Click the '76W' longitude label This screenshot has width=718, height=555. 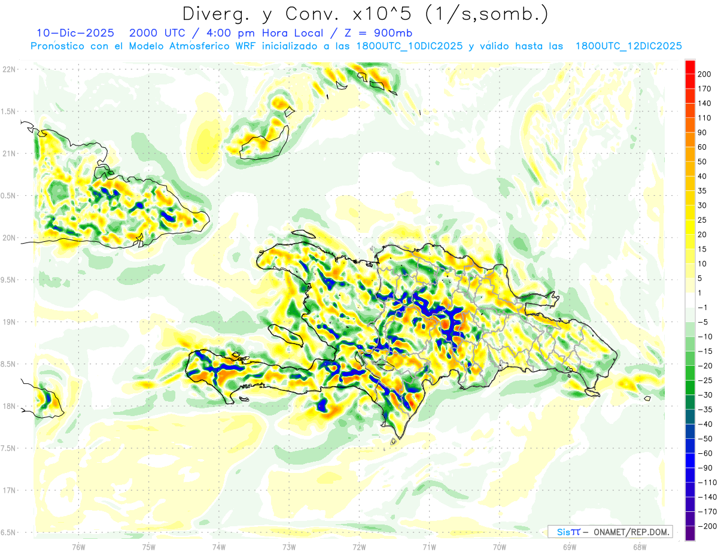pos(78,547)
